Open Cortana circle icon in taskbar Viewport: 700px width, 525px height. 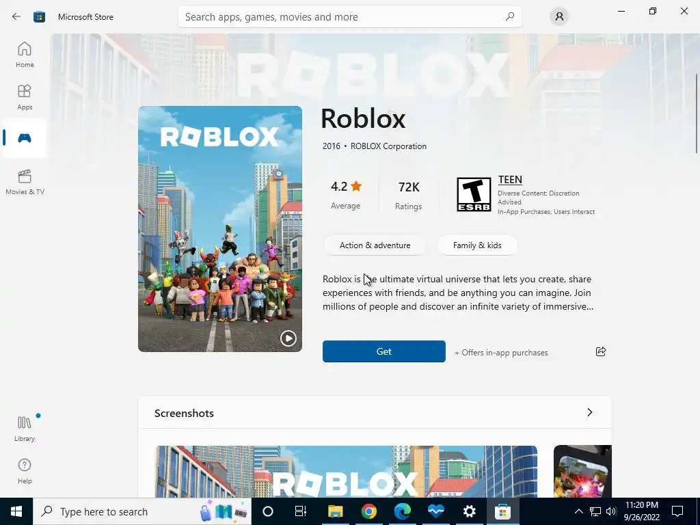coord(267,511)
